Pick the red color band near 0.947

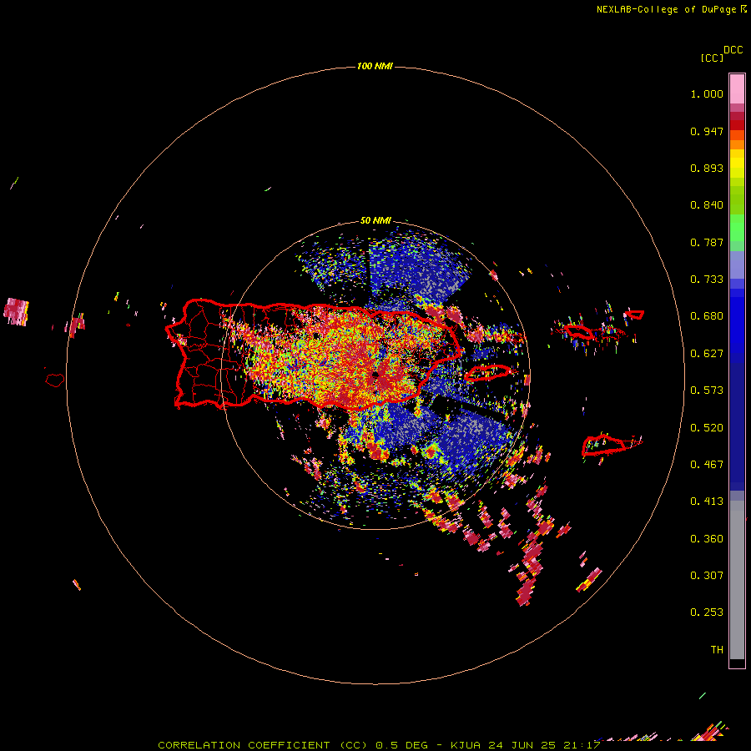(x=737, y=125)
